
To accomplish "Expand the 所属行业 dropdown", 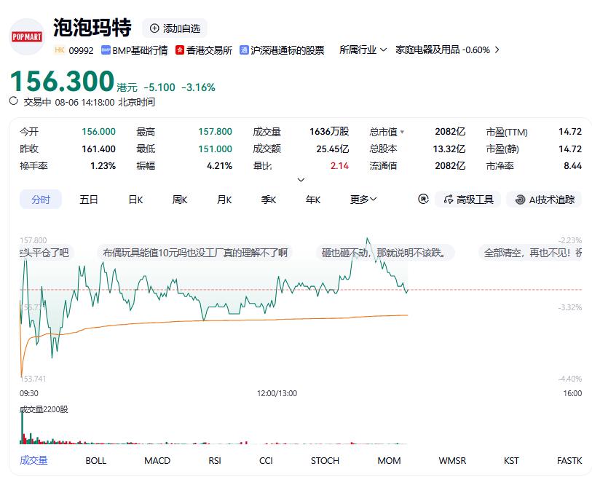I will (x=363, y=50).
